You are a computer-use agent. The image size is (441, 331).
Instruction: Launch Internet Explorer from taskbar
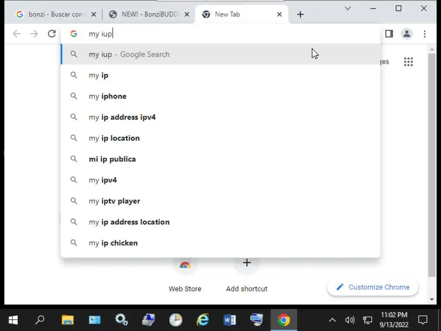pyautogui.click(x=202, y=320)
